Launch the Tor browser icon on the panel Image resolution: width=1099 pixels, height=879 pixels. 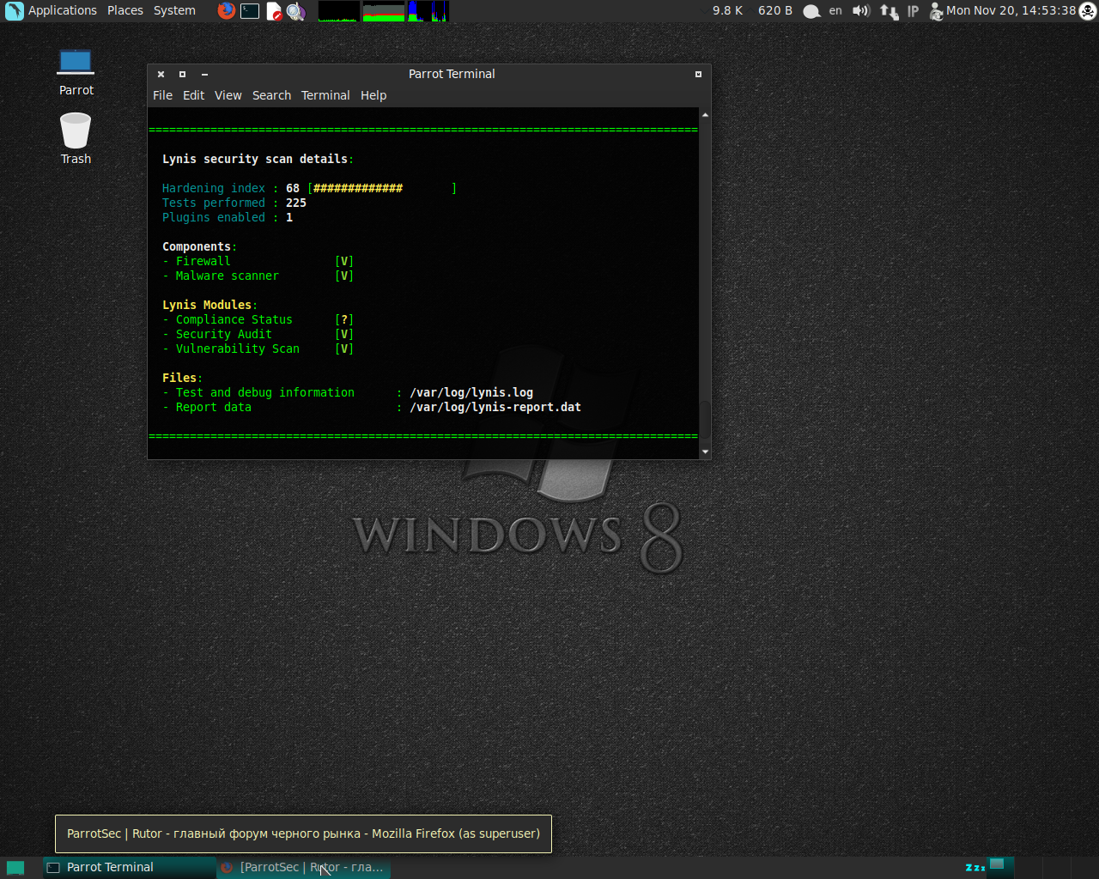(x=296, y=11)
